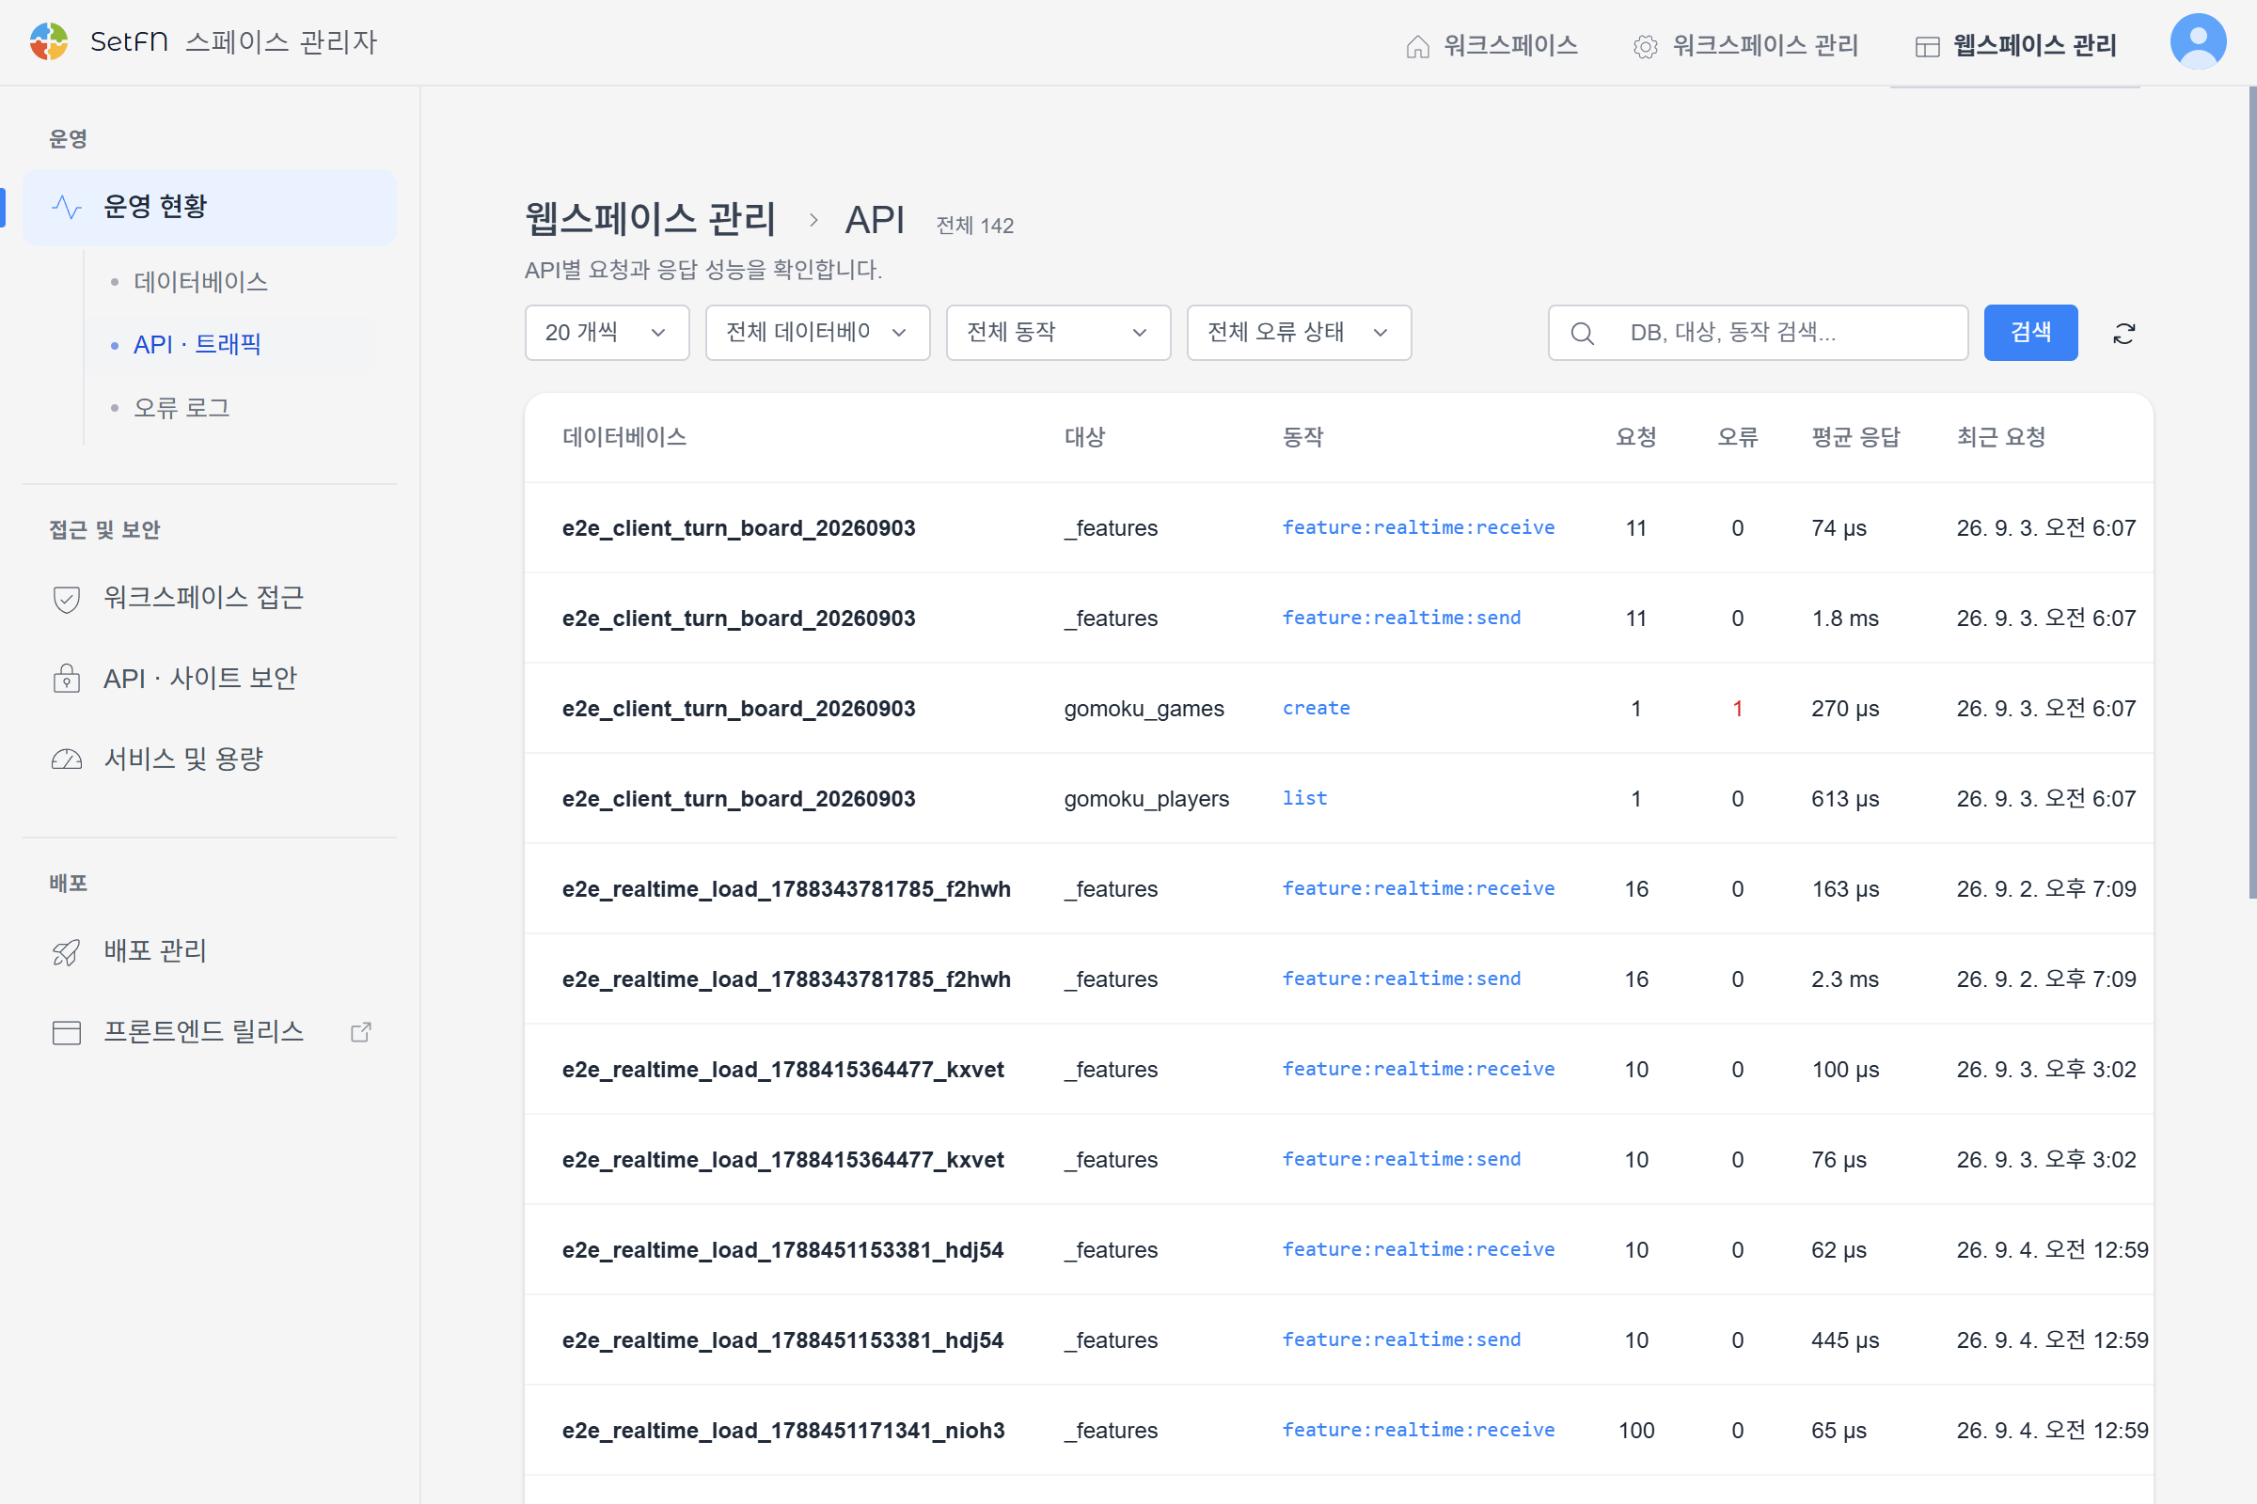Click feature:realtime:send in the f2hwh row
2257x1504 pixels.
(x=1402, y=979)
